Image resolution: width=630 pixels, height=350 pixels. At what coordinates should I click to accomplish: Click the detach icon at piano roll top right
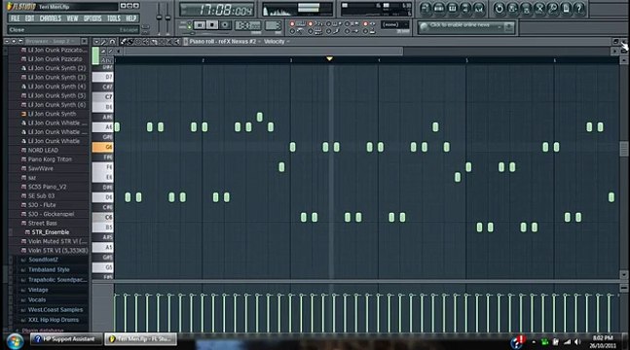616,42
